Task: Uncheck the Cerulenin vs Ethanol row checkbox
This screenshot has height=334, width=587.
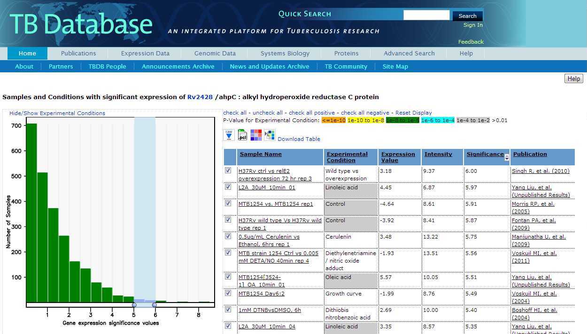Action: (x=228, y=236)
